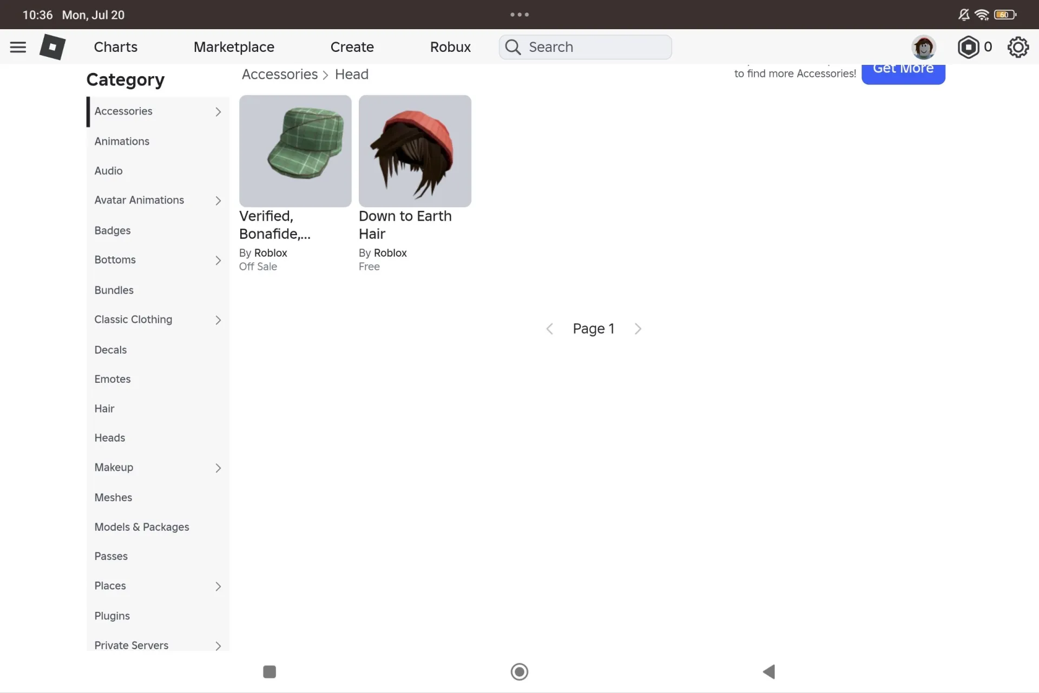Go to the previous page arrow
This screenshot has width=1039, height=693.
tap(549, 329)
